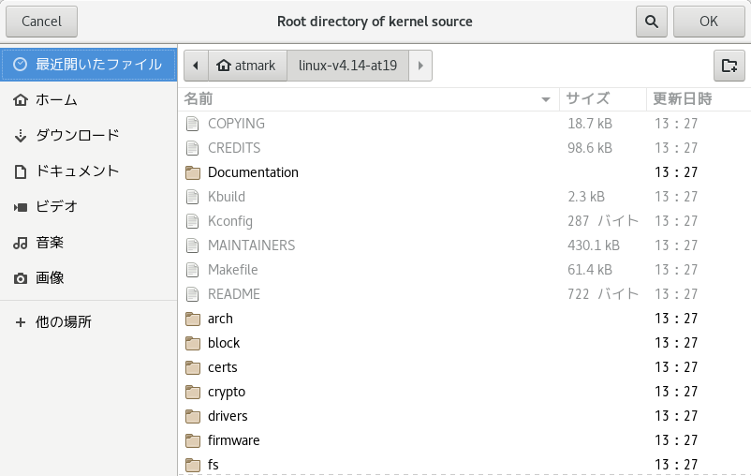The width and height of the screenshot is (751, 476).
Task: Open ビデオ in the sidebar
Action: tap(89, 206)
